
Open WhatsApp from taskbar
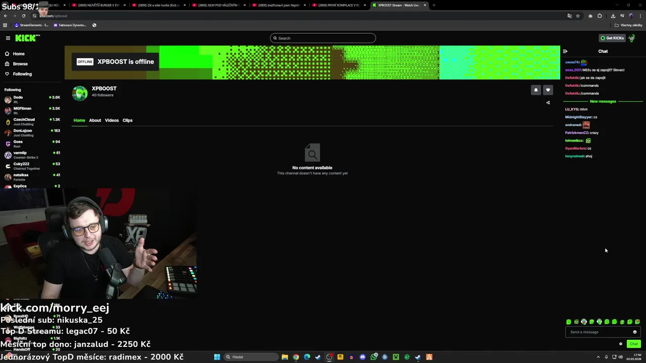373,357
